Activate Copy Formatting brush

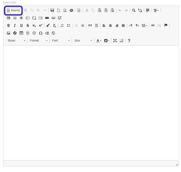pyautogui.click(x=48, y=26)
